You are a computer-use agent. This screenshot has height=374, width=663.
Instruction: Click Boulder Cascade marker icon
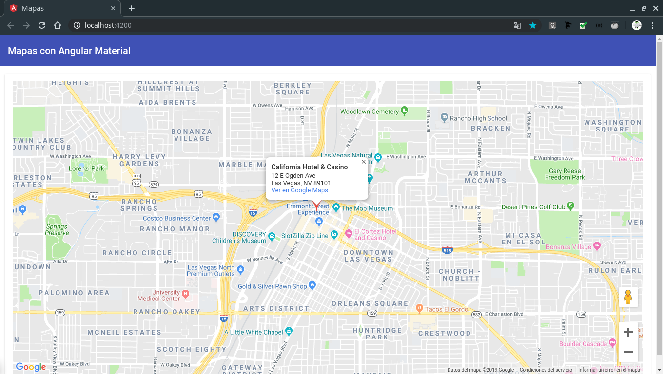613,343
